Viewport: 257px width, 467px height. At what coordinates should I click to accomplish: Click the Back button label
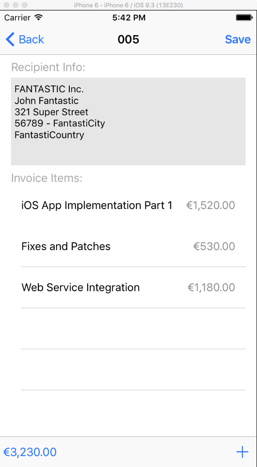(31, 39)
